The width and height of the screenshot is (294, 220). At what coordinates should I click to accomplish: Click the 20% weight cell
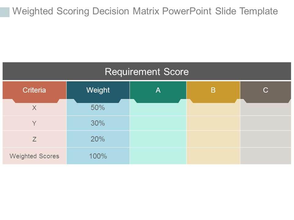point(98,139)
